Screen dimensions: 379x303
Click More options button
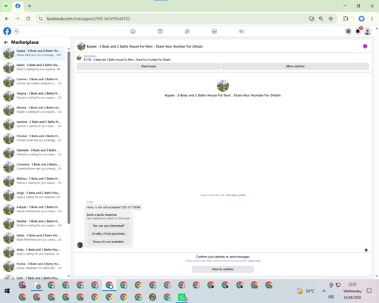click(295, 66)
